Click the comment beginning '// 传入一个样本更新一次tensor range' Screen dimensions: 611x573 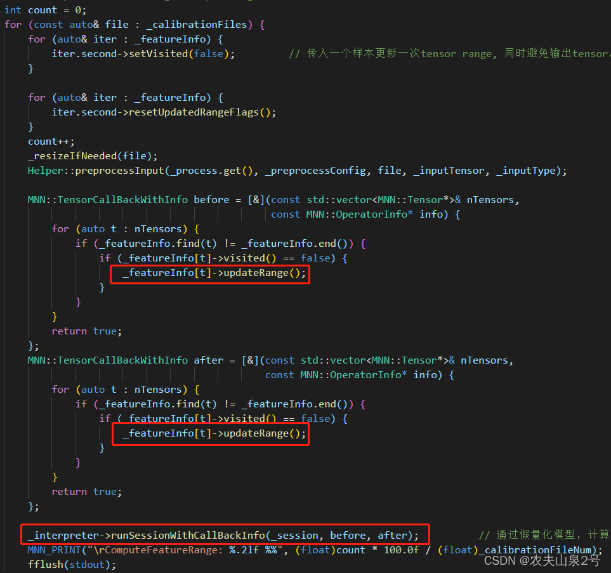tap(449, 54)
